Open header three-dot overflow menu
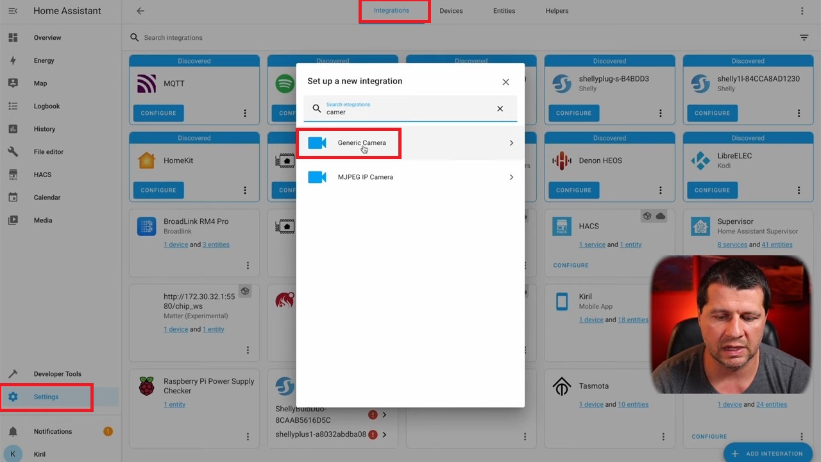The image size is (821, 462). click(802, 11)
